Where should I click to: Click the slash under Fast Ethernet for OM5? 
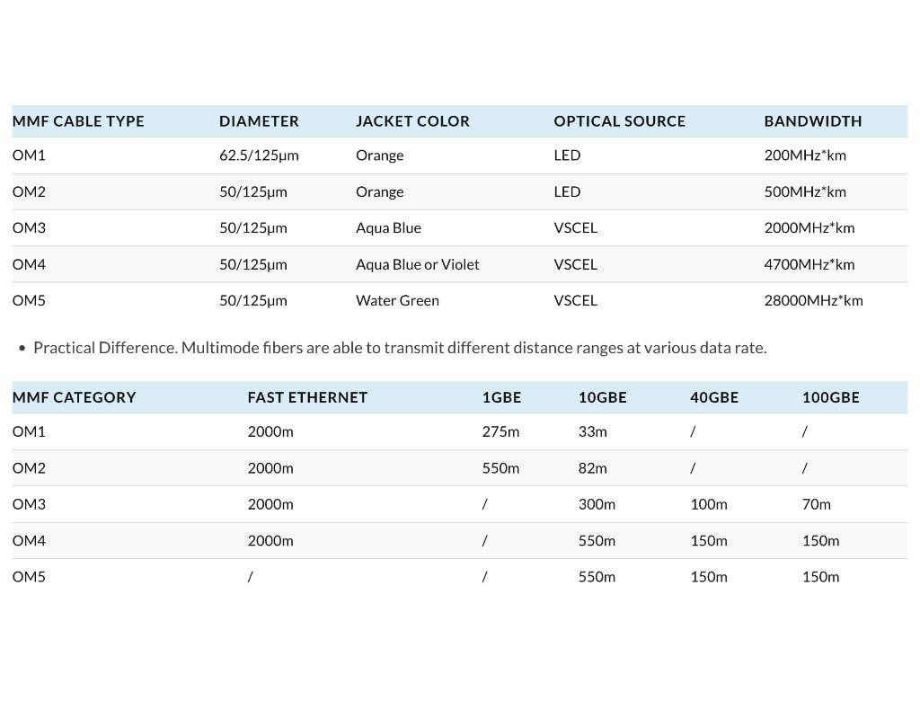click(251, 577)
